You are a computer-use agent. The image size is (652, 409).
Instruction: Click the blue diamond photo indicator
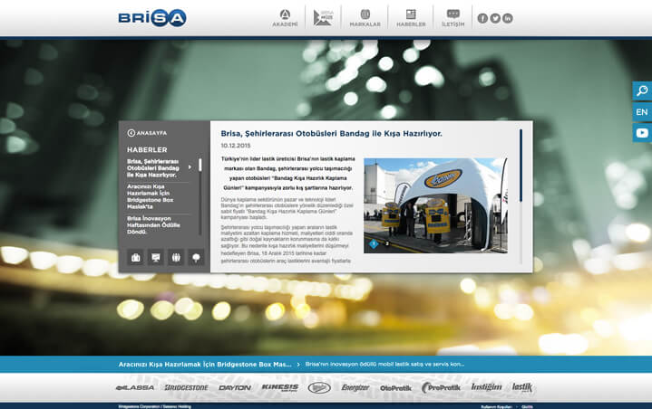click(x=374, y=244)
